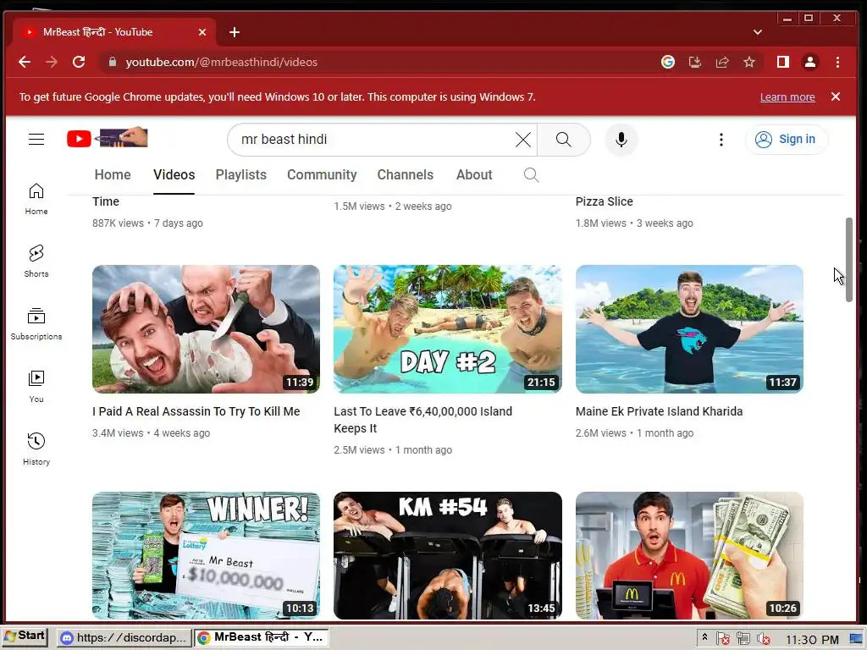Click the Sign in button

787,140
